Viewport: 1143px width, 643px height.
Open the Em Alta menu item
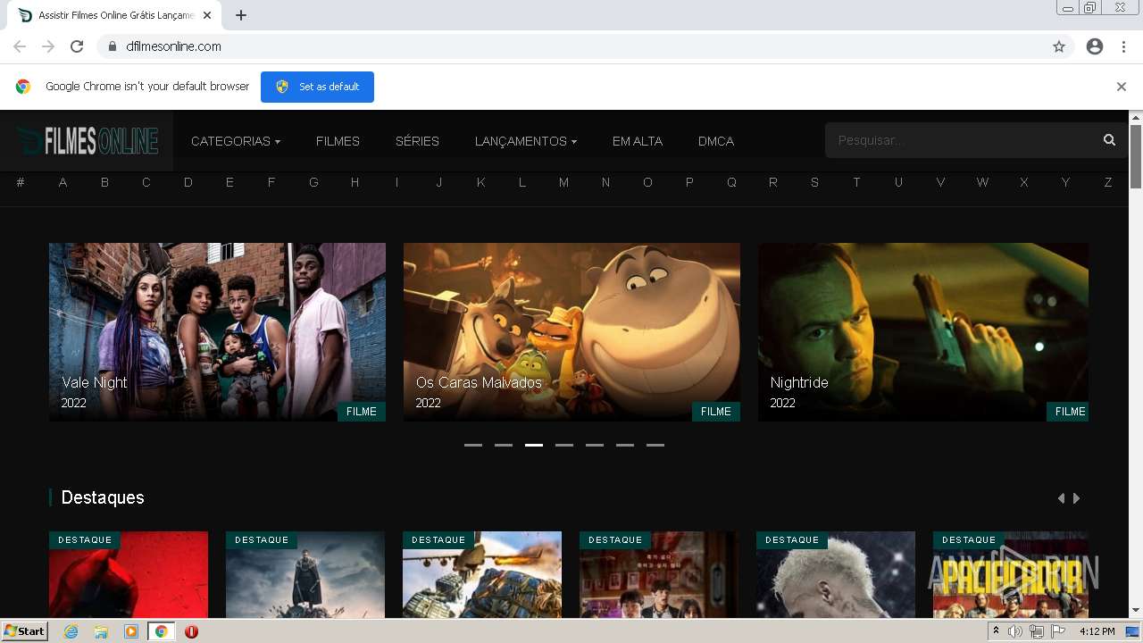coord(638,141)
